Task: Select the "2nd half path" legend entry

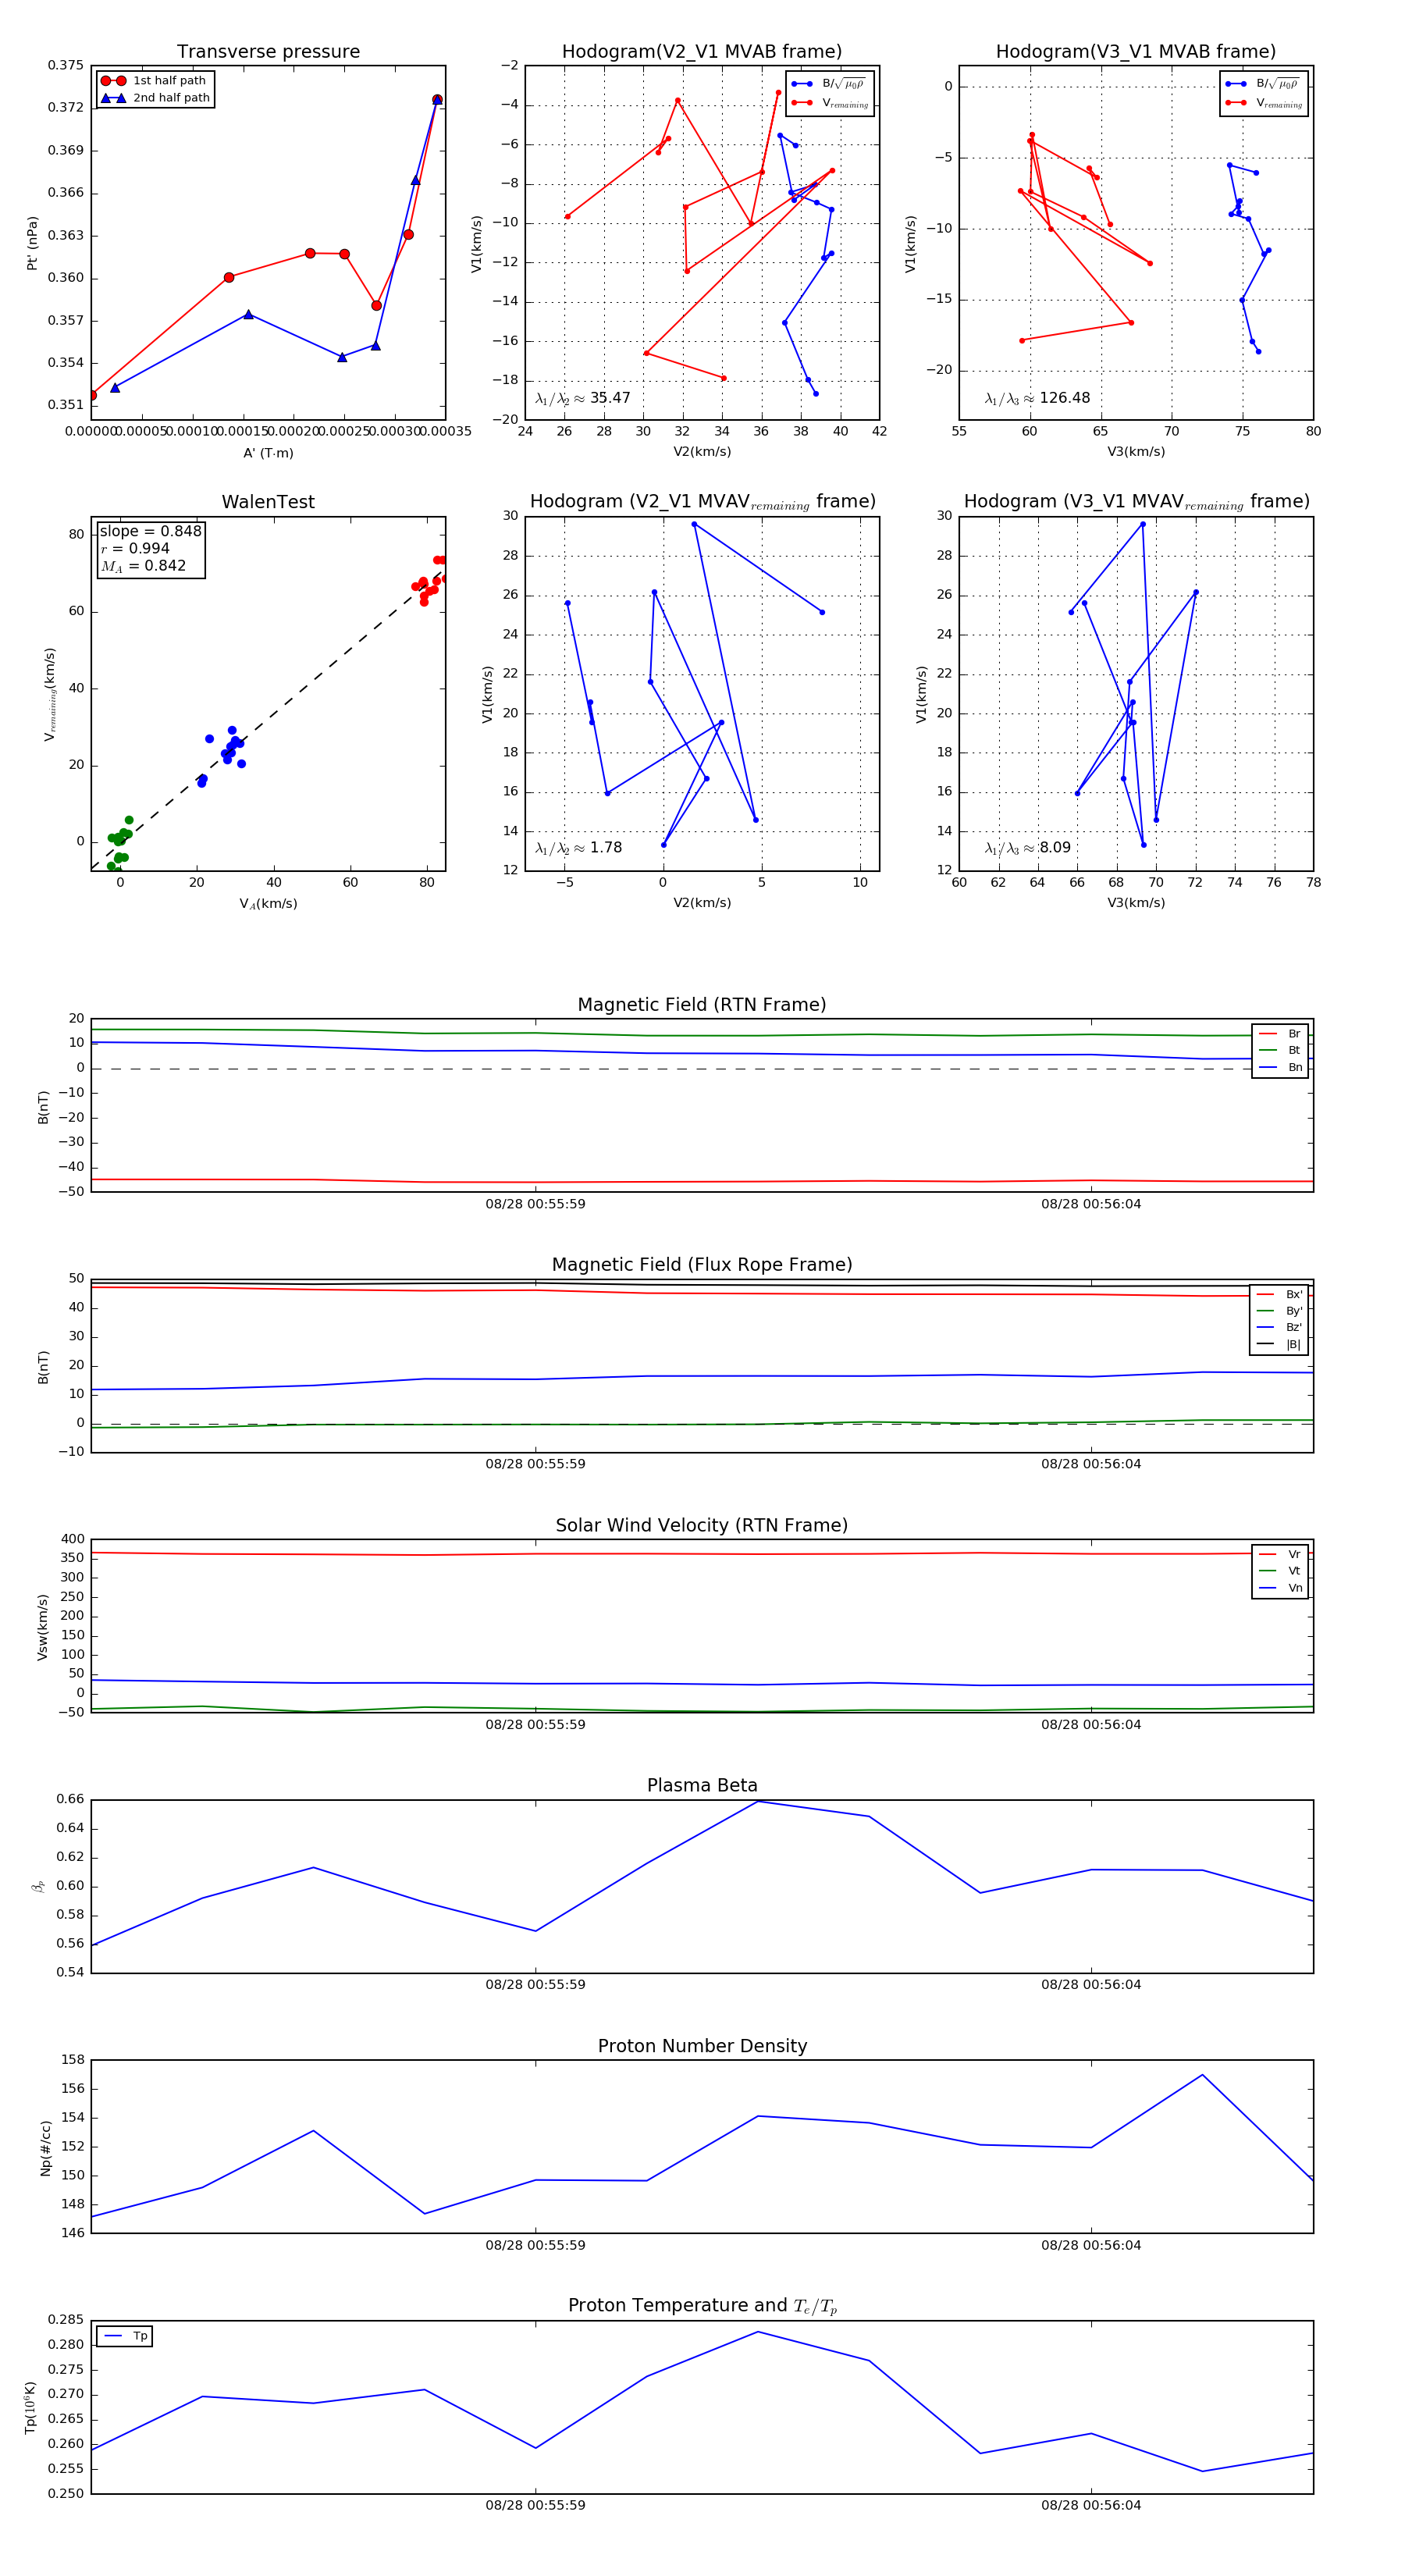Action: (x=155, y=98)
